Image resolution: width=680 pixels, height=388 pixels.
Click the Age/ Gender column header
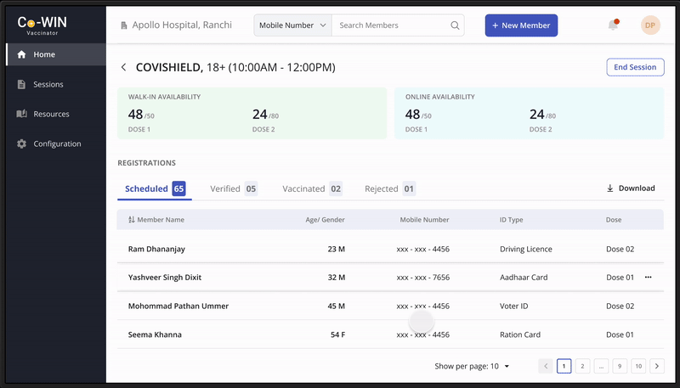(325, 220)
